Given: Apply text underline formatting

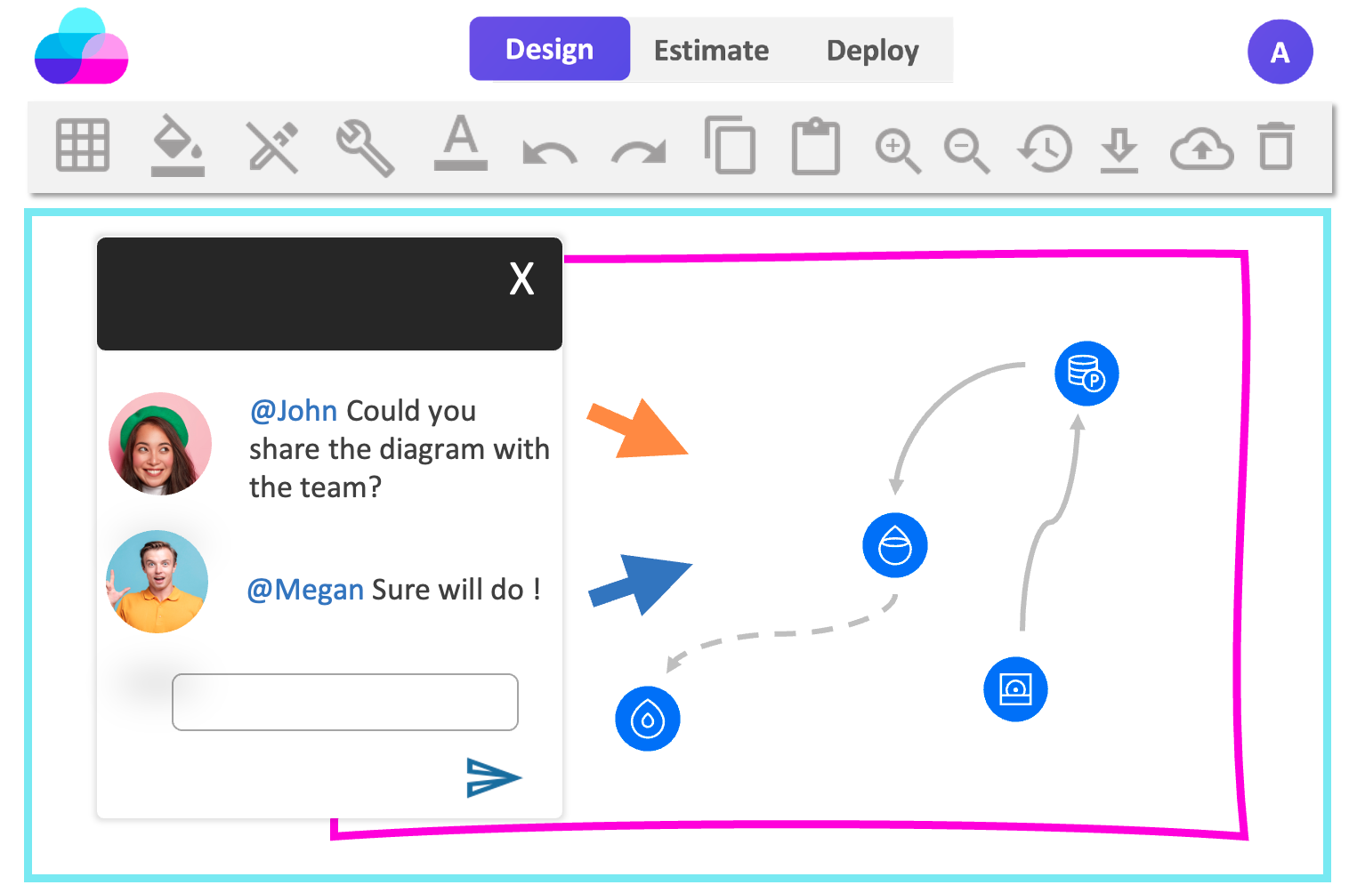Looking at the screenshot, I should (460, 148).
